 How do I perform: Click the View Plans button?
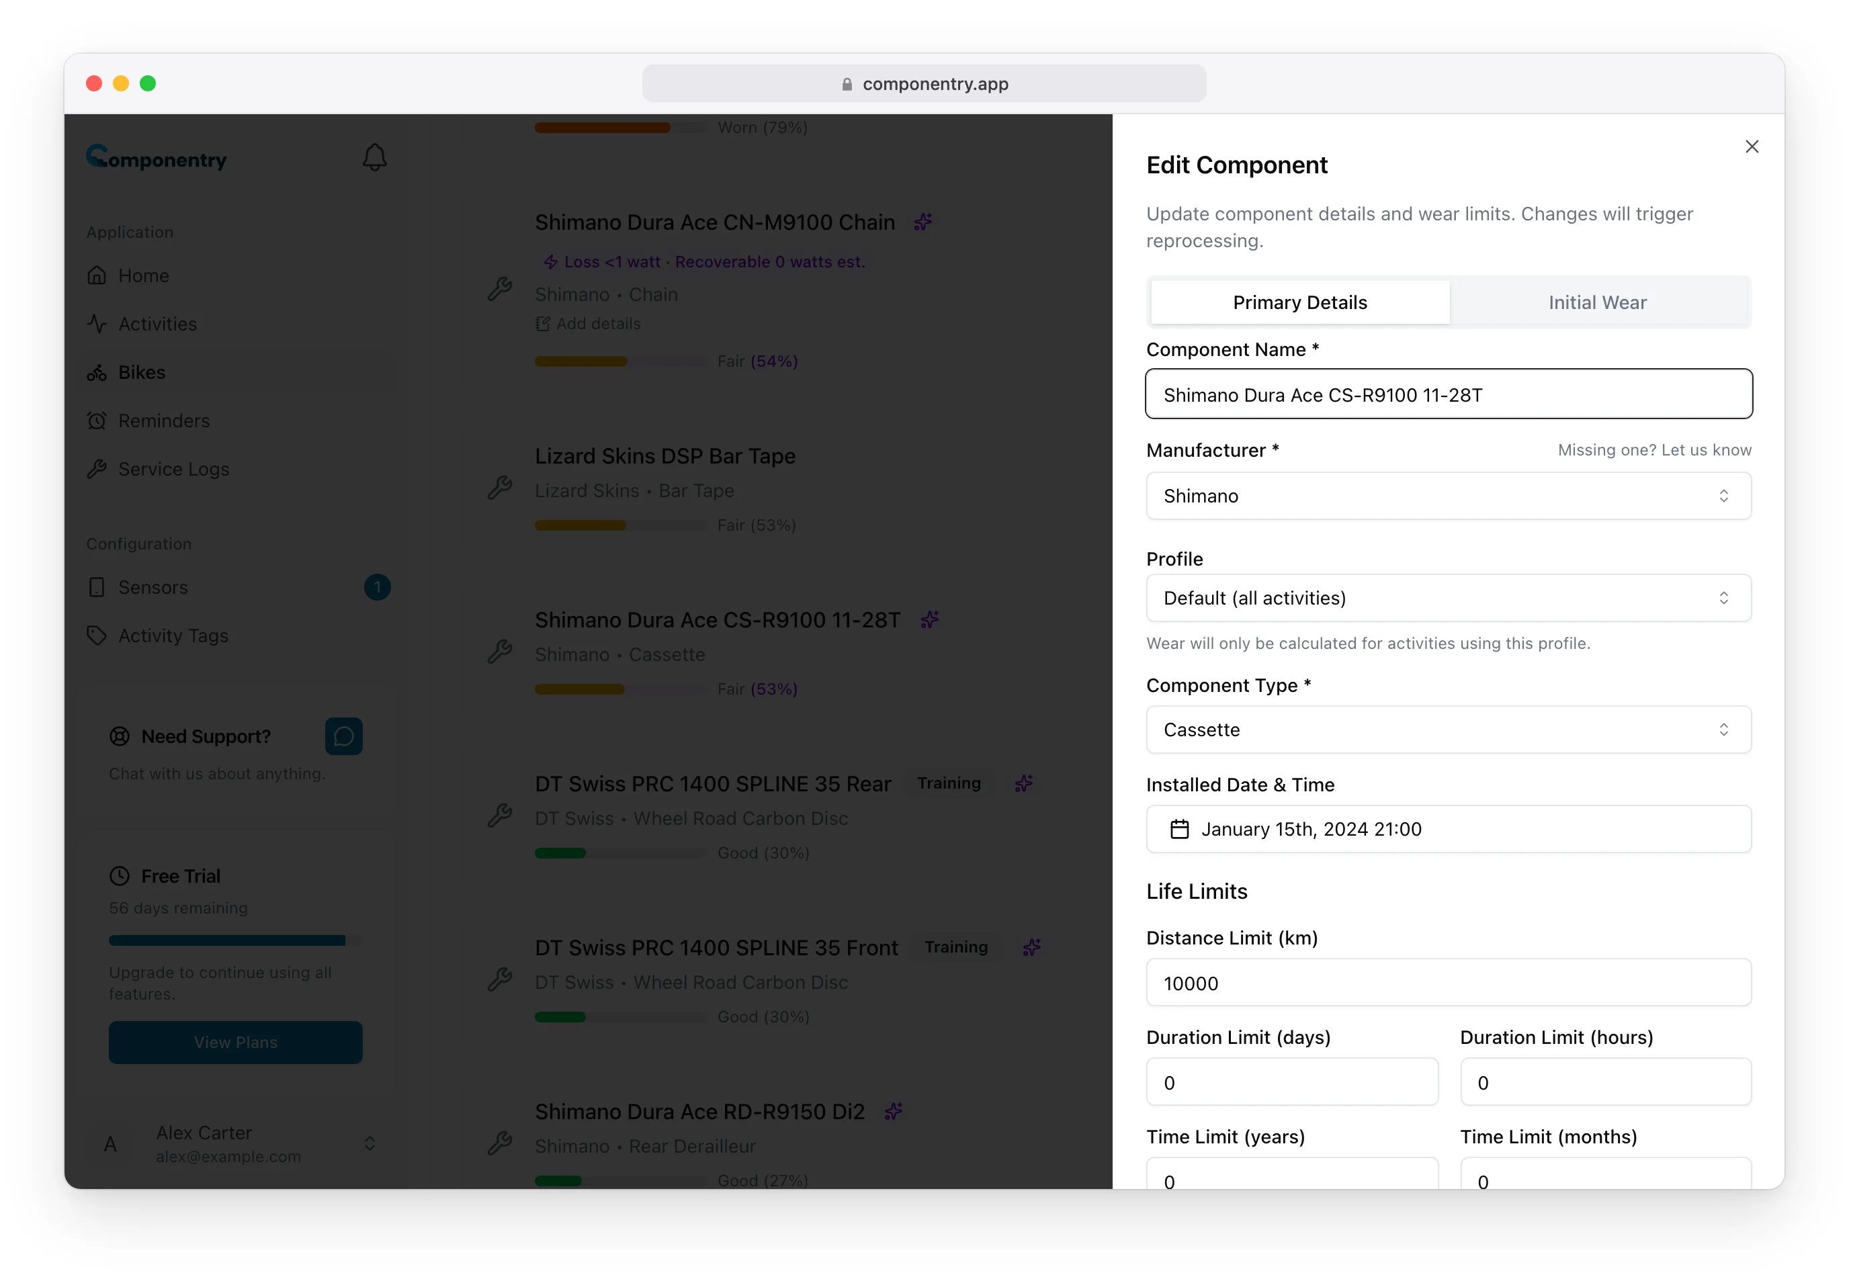(x=236, y=1042)
